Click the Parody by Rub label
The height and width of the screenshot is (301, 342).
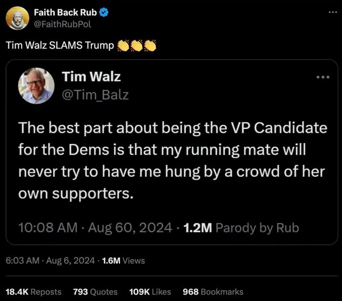(257, 228)
